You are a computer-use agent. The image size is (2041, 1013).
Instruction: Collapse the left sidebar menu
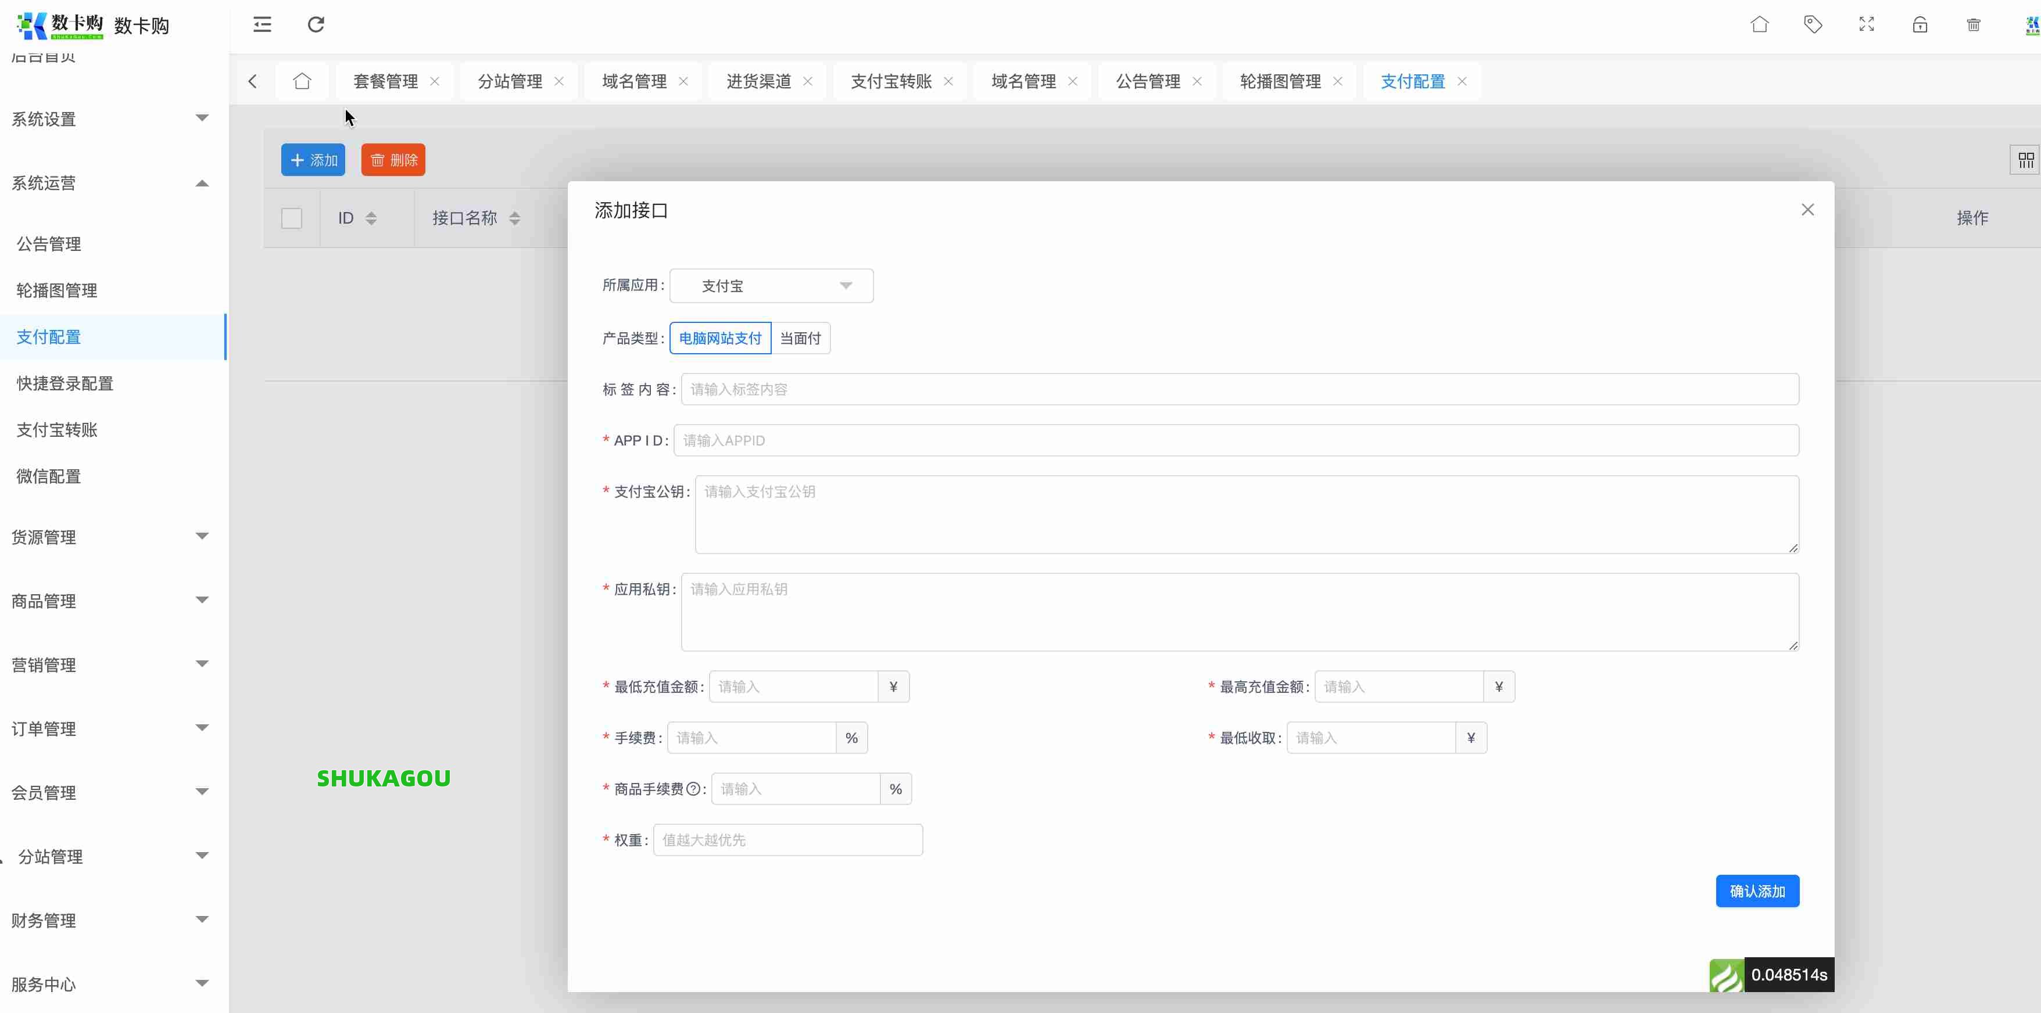262,24
